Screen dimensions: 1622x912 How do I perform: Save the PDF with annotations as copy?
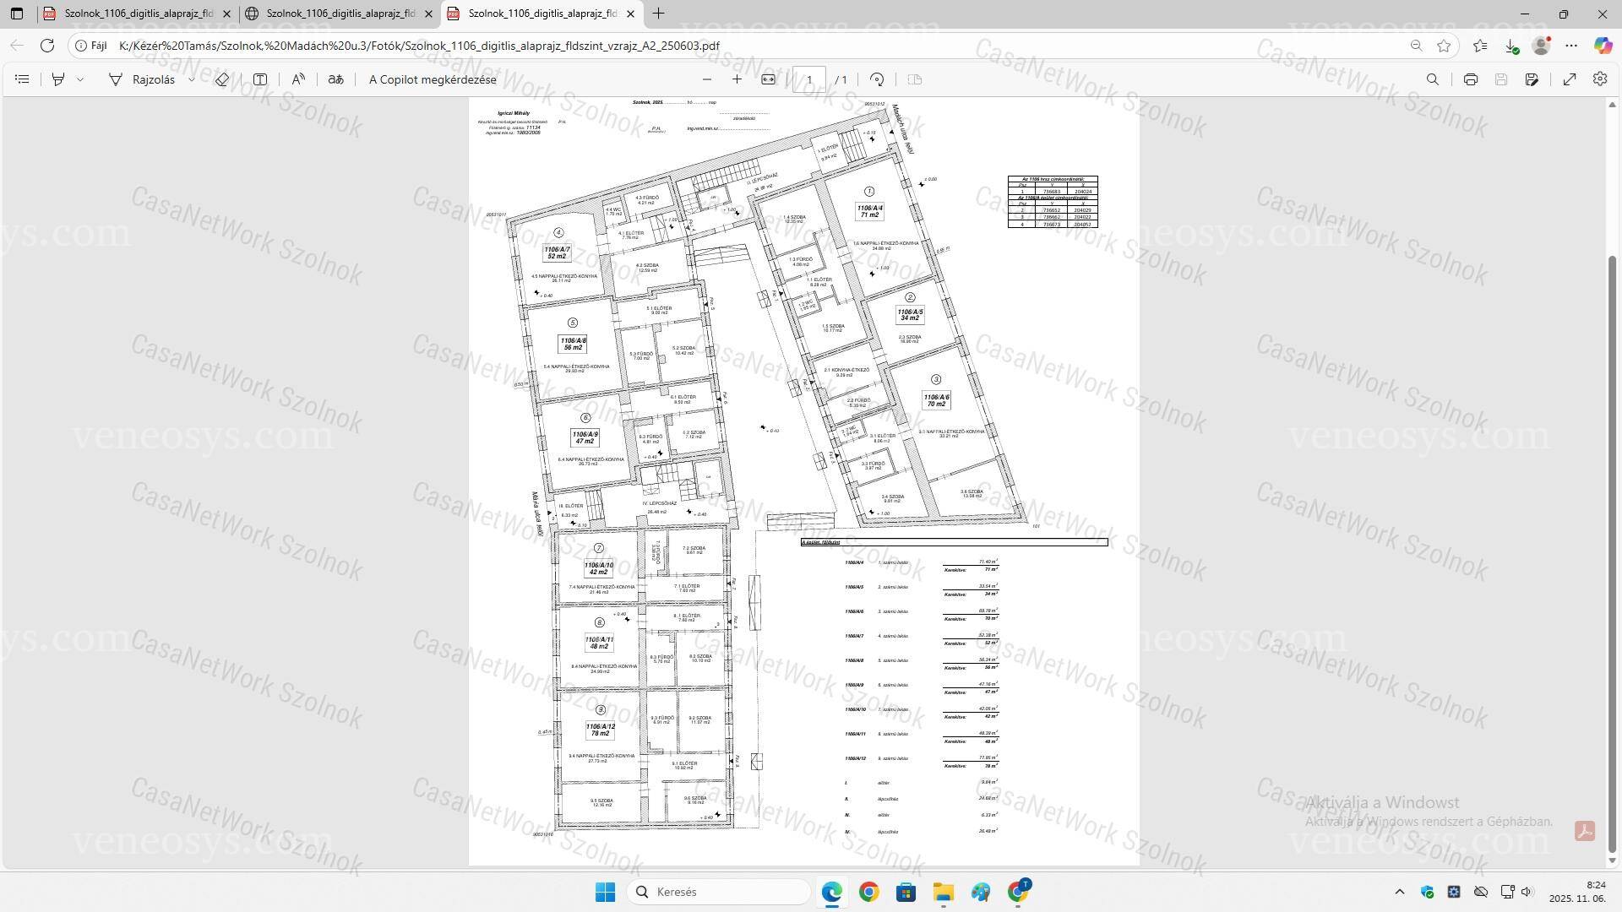(1532, 79)
